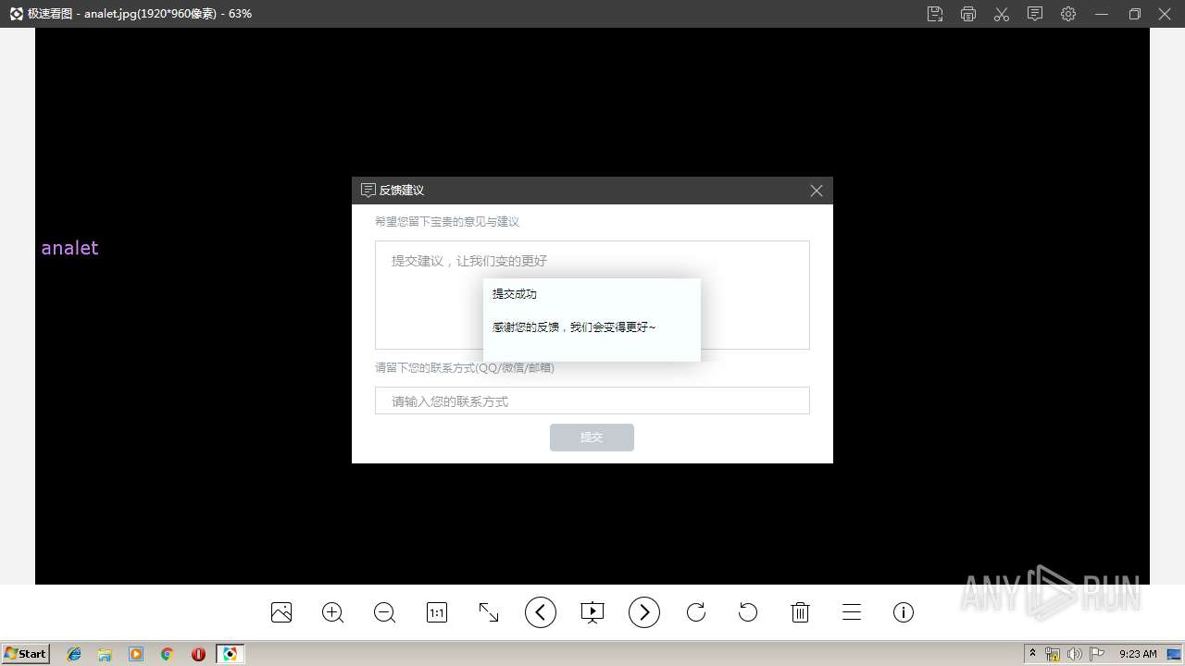Launch Chrome from taskbar
This screenshot has width=1185, height=666.
pyautogui.click(x=167, y=654)
